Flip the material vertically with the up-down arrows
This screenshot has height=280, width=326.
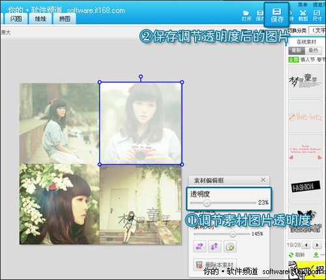point(215,246)
